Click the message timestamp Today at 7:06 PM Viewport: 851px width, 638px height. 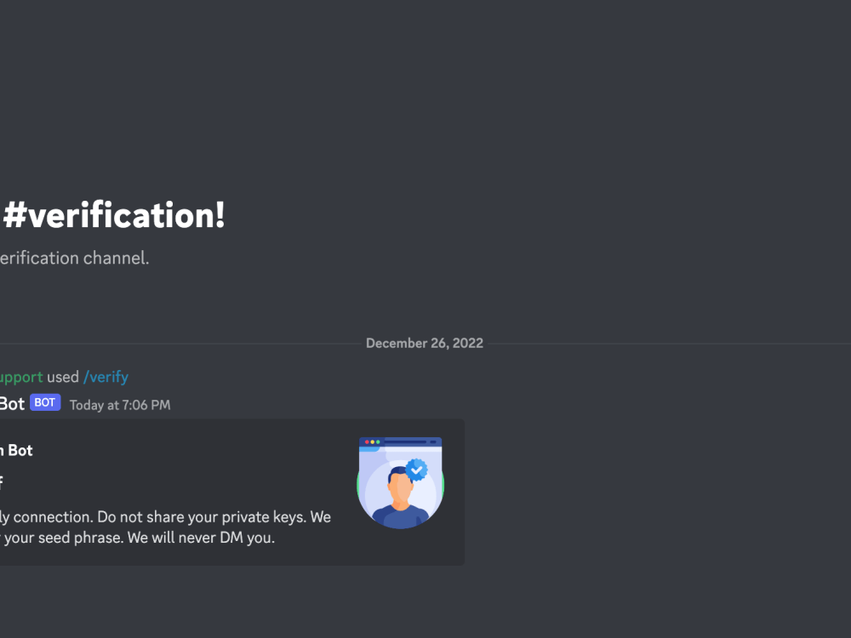[120, 405]
